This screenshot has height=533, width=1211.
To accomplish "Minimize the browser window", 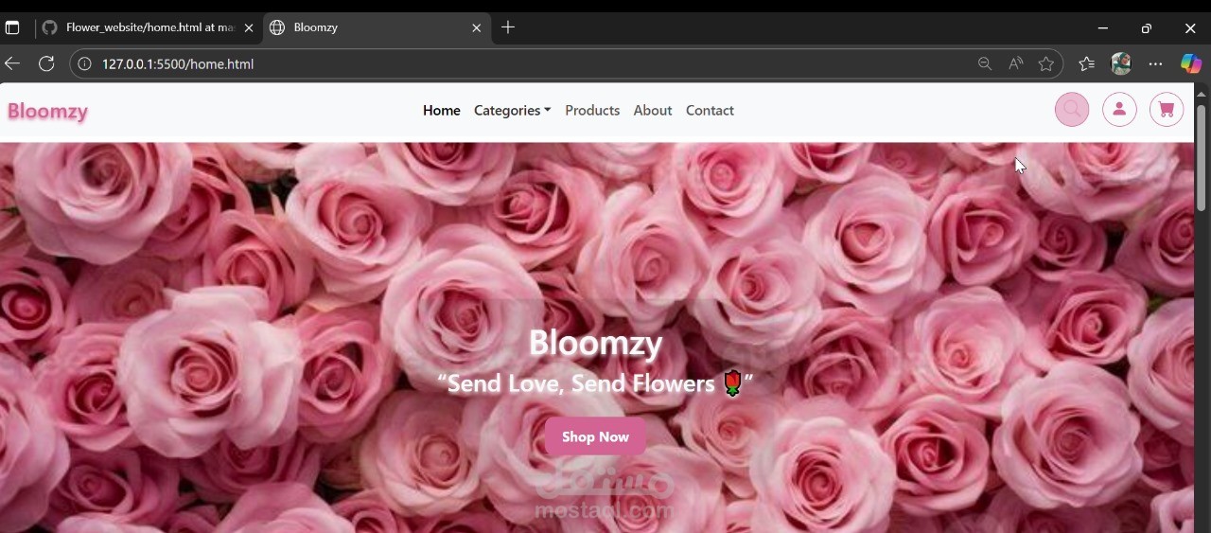I will 1102,28.
